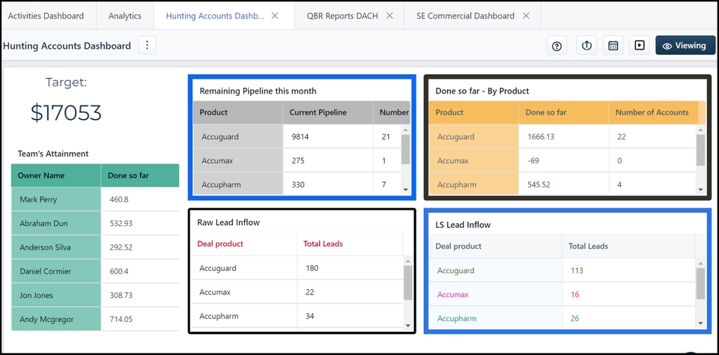This screenshot has height=355, width=719.
Task: Click Done so far table scrollbar thumb
Action: click(700, 150)
